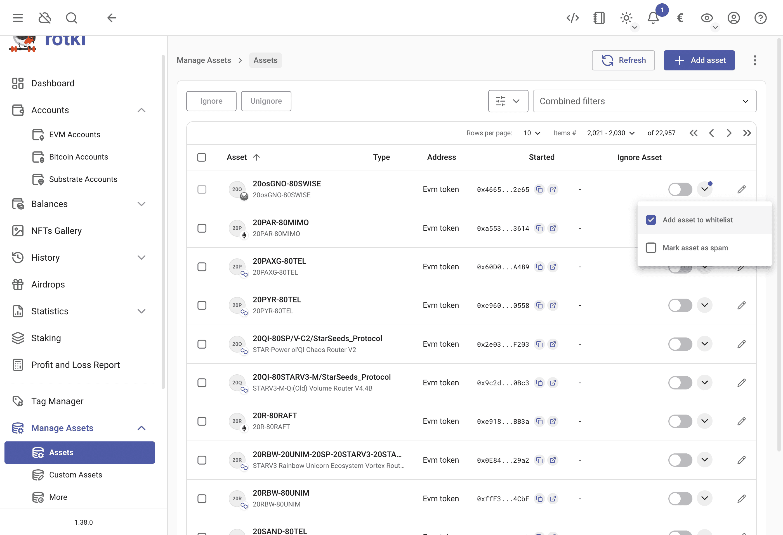
Task: Go to previous page of assets
Action: point(711,133)
